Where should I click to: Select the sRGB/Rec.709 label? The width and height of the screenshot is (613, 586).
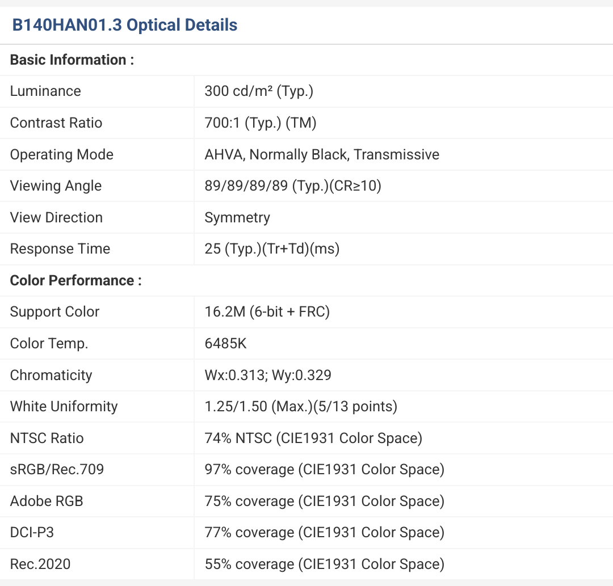(x=57, y=469)
